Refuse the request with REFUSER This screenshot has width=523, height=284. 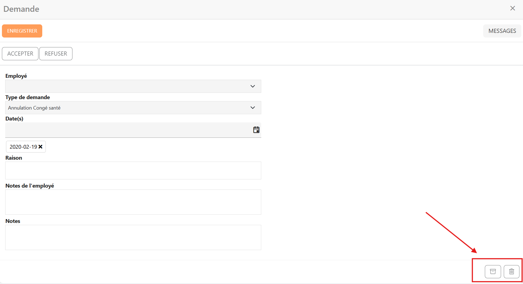(56, 54)
